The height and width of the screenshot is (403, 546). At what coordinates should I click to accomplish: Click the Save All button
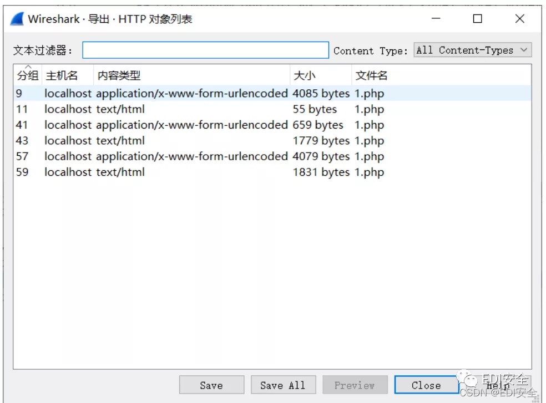283,385
